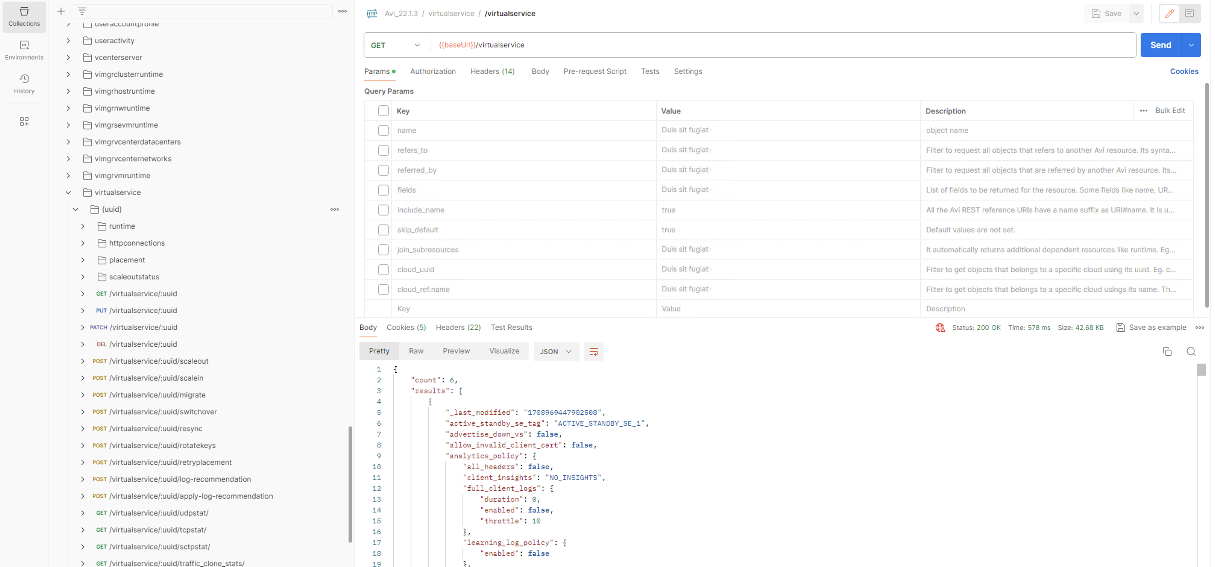
Task: Collapse the virtualservice folder
Action: pyautogui.click(x=68, y=192)
